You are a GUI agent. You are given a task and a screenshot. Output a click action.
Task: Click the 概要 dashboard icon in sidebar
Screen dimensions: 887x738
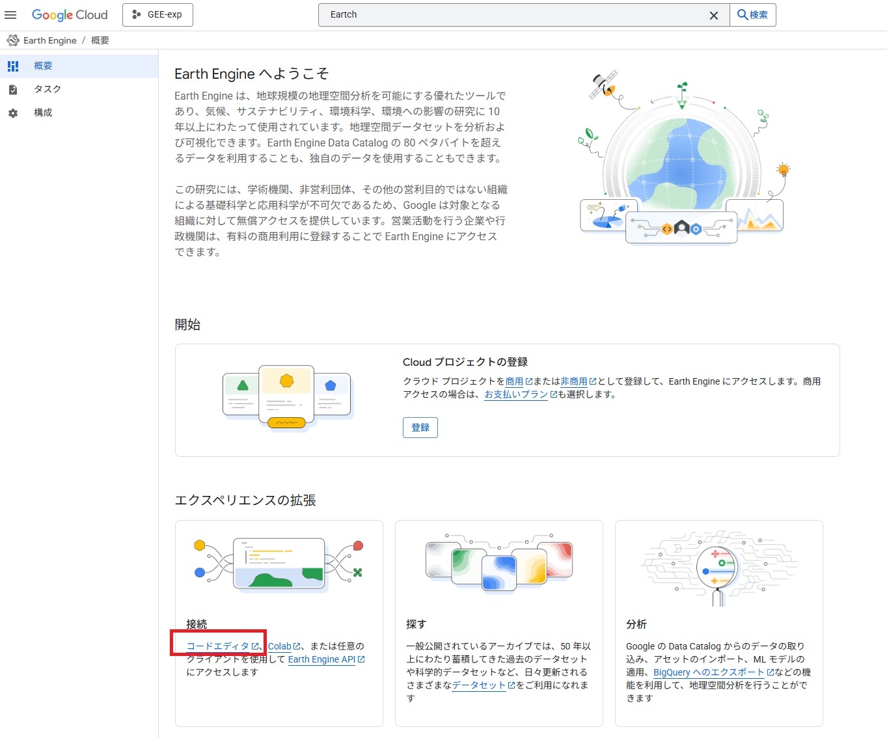pyautogui.click(x=13, y=66)
